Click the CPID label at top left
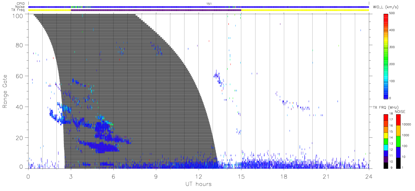The height and width of the screenshot is (191, 415). click(x=21, y=4)
